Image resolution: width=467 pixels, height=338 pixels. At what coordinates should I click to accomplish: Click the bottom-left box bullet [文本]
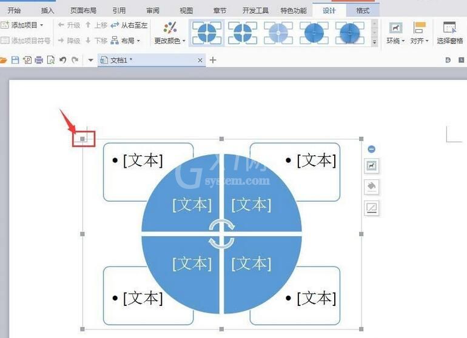click(143, 298)
